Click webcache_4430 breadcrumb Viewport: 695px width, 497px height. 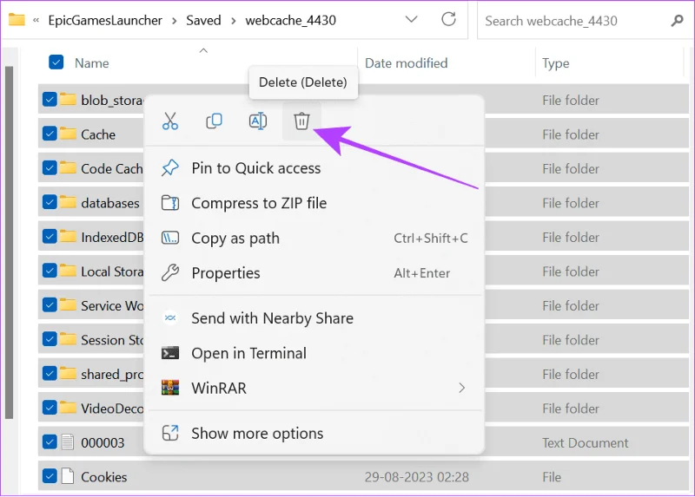tap(290, 20)
